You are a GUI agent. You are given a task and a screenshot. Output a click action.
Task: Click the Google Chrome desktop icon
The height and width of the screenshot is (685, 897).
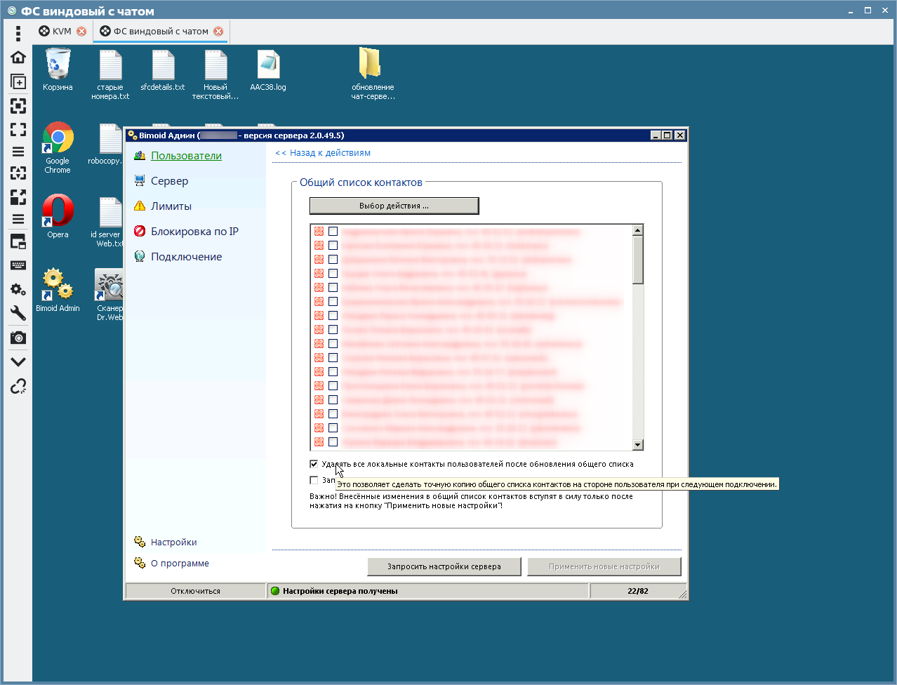[x=58, y=140]
